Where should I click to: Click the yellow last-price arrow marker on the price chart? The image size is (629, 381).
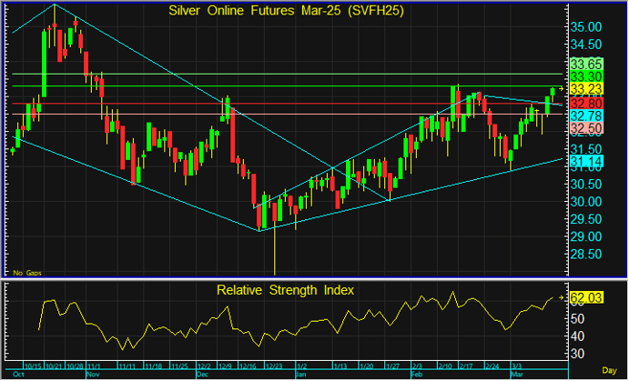(563, 88)
